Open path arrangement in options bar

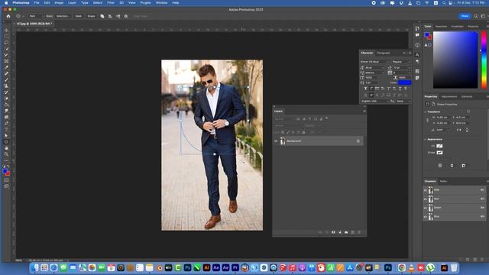118,16
